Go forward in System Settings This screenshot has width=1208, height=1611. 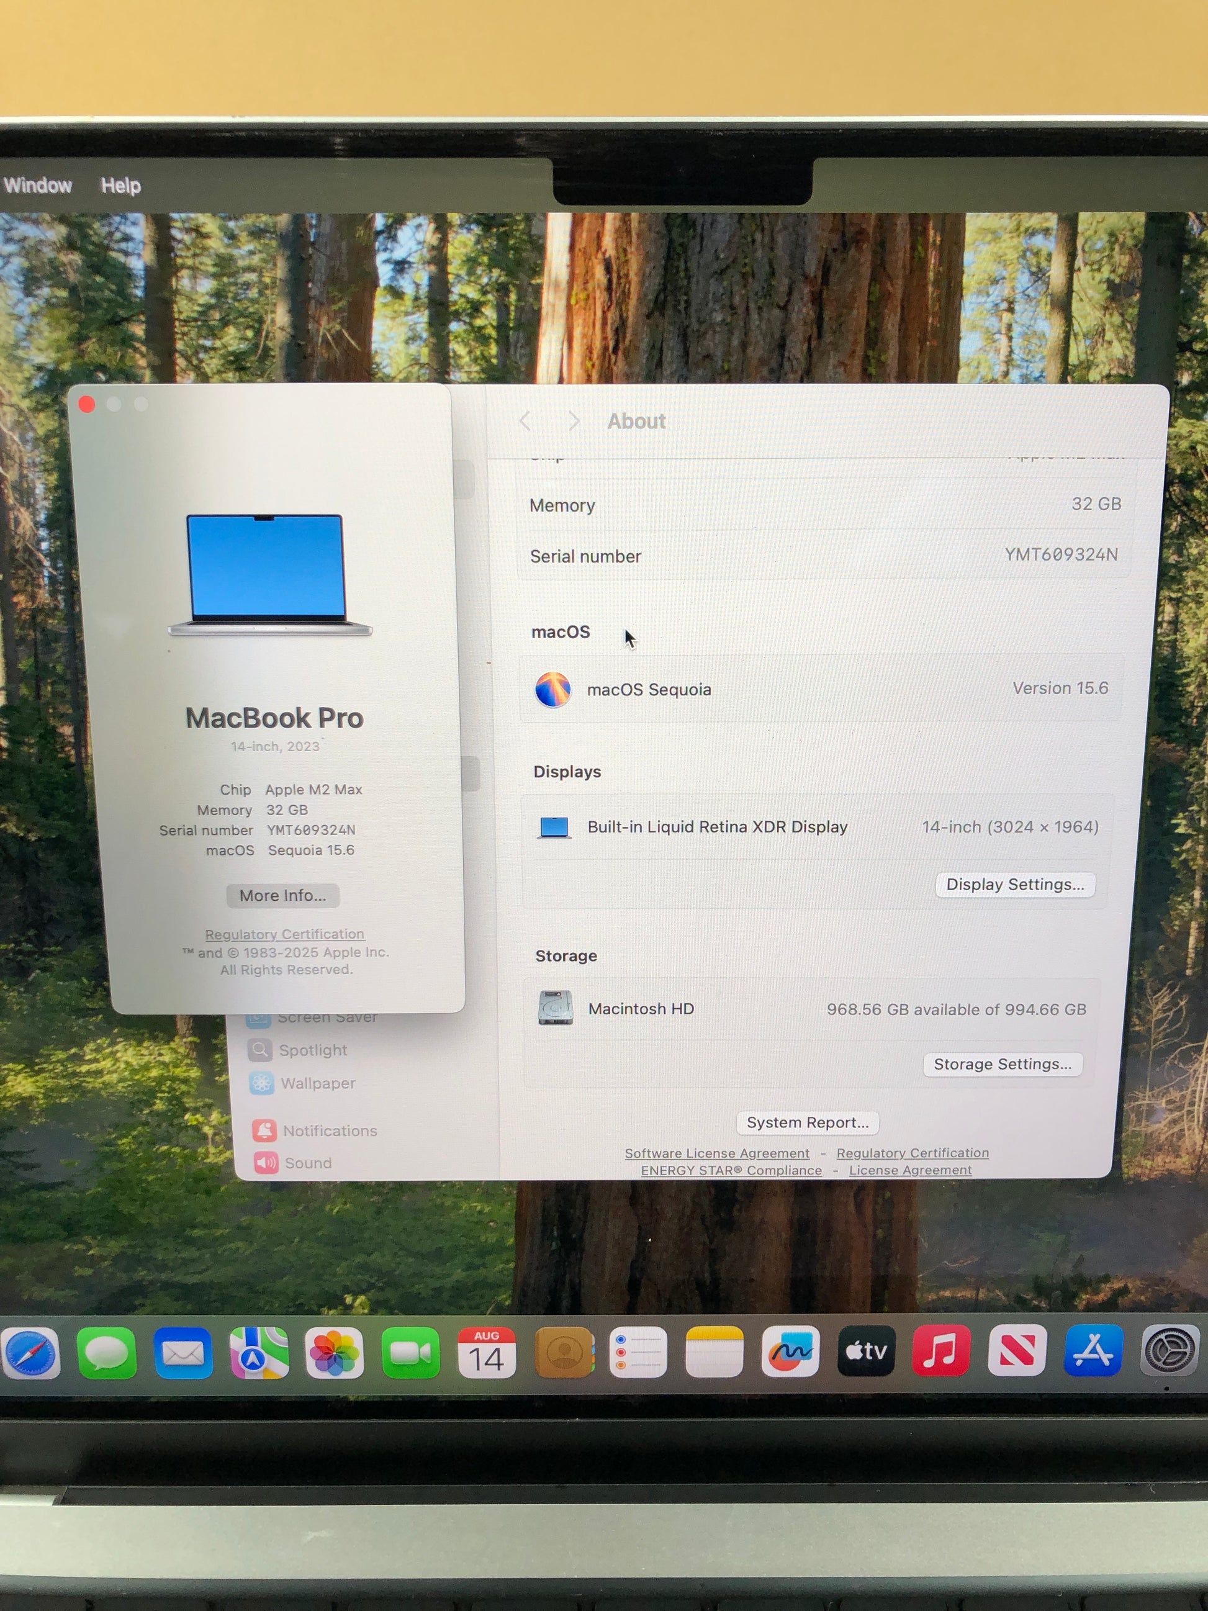click(574, 420)
